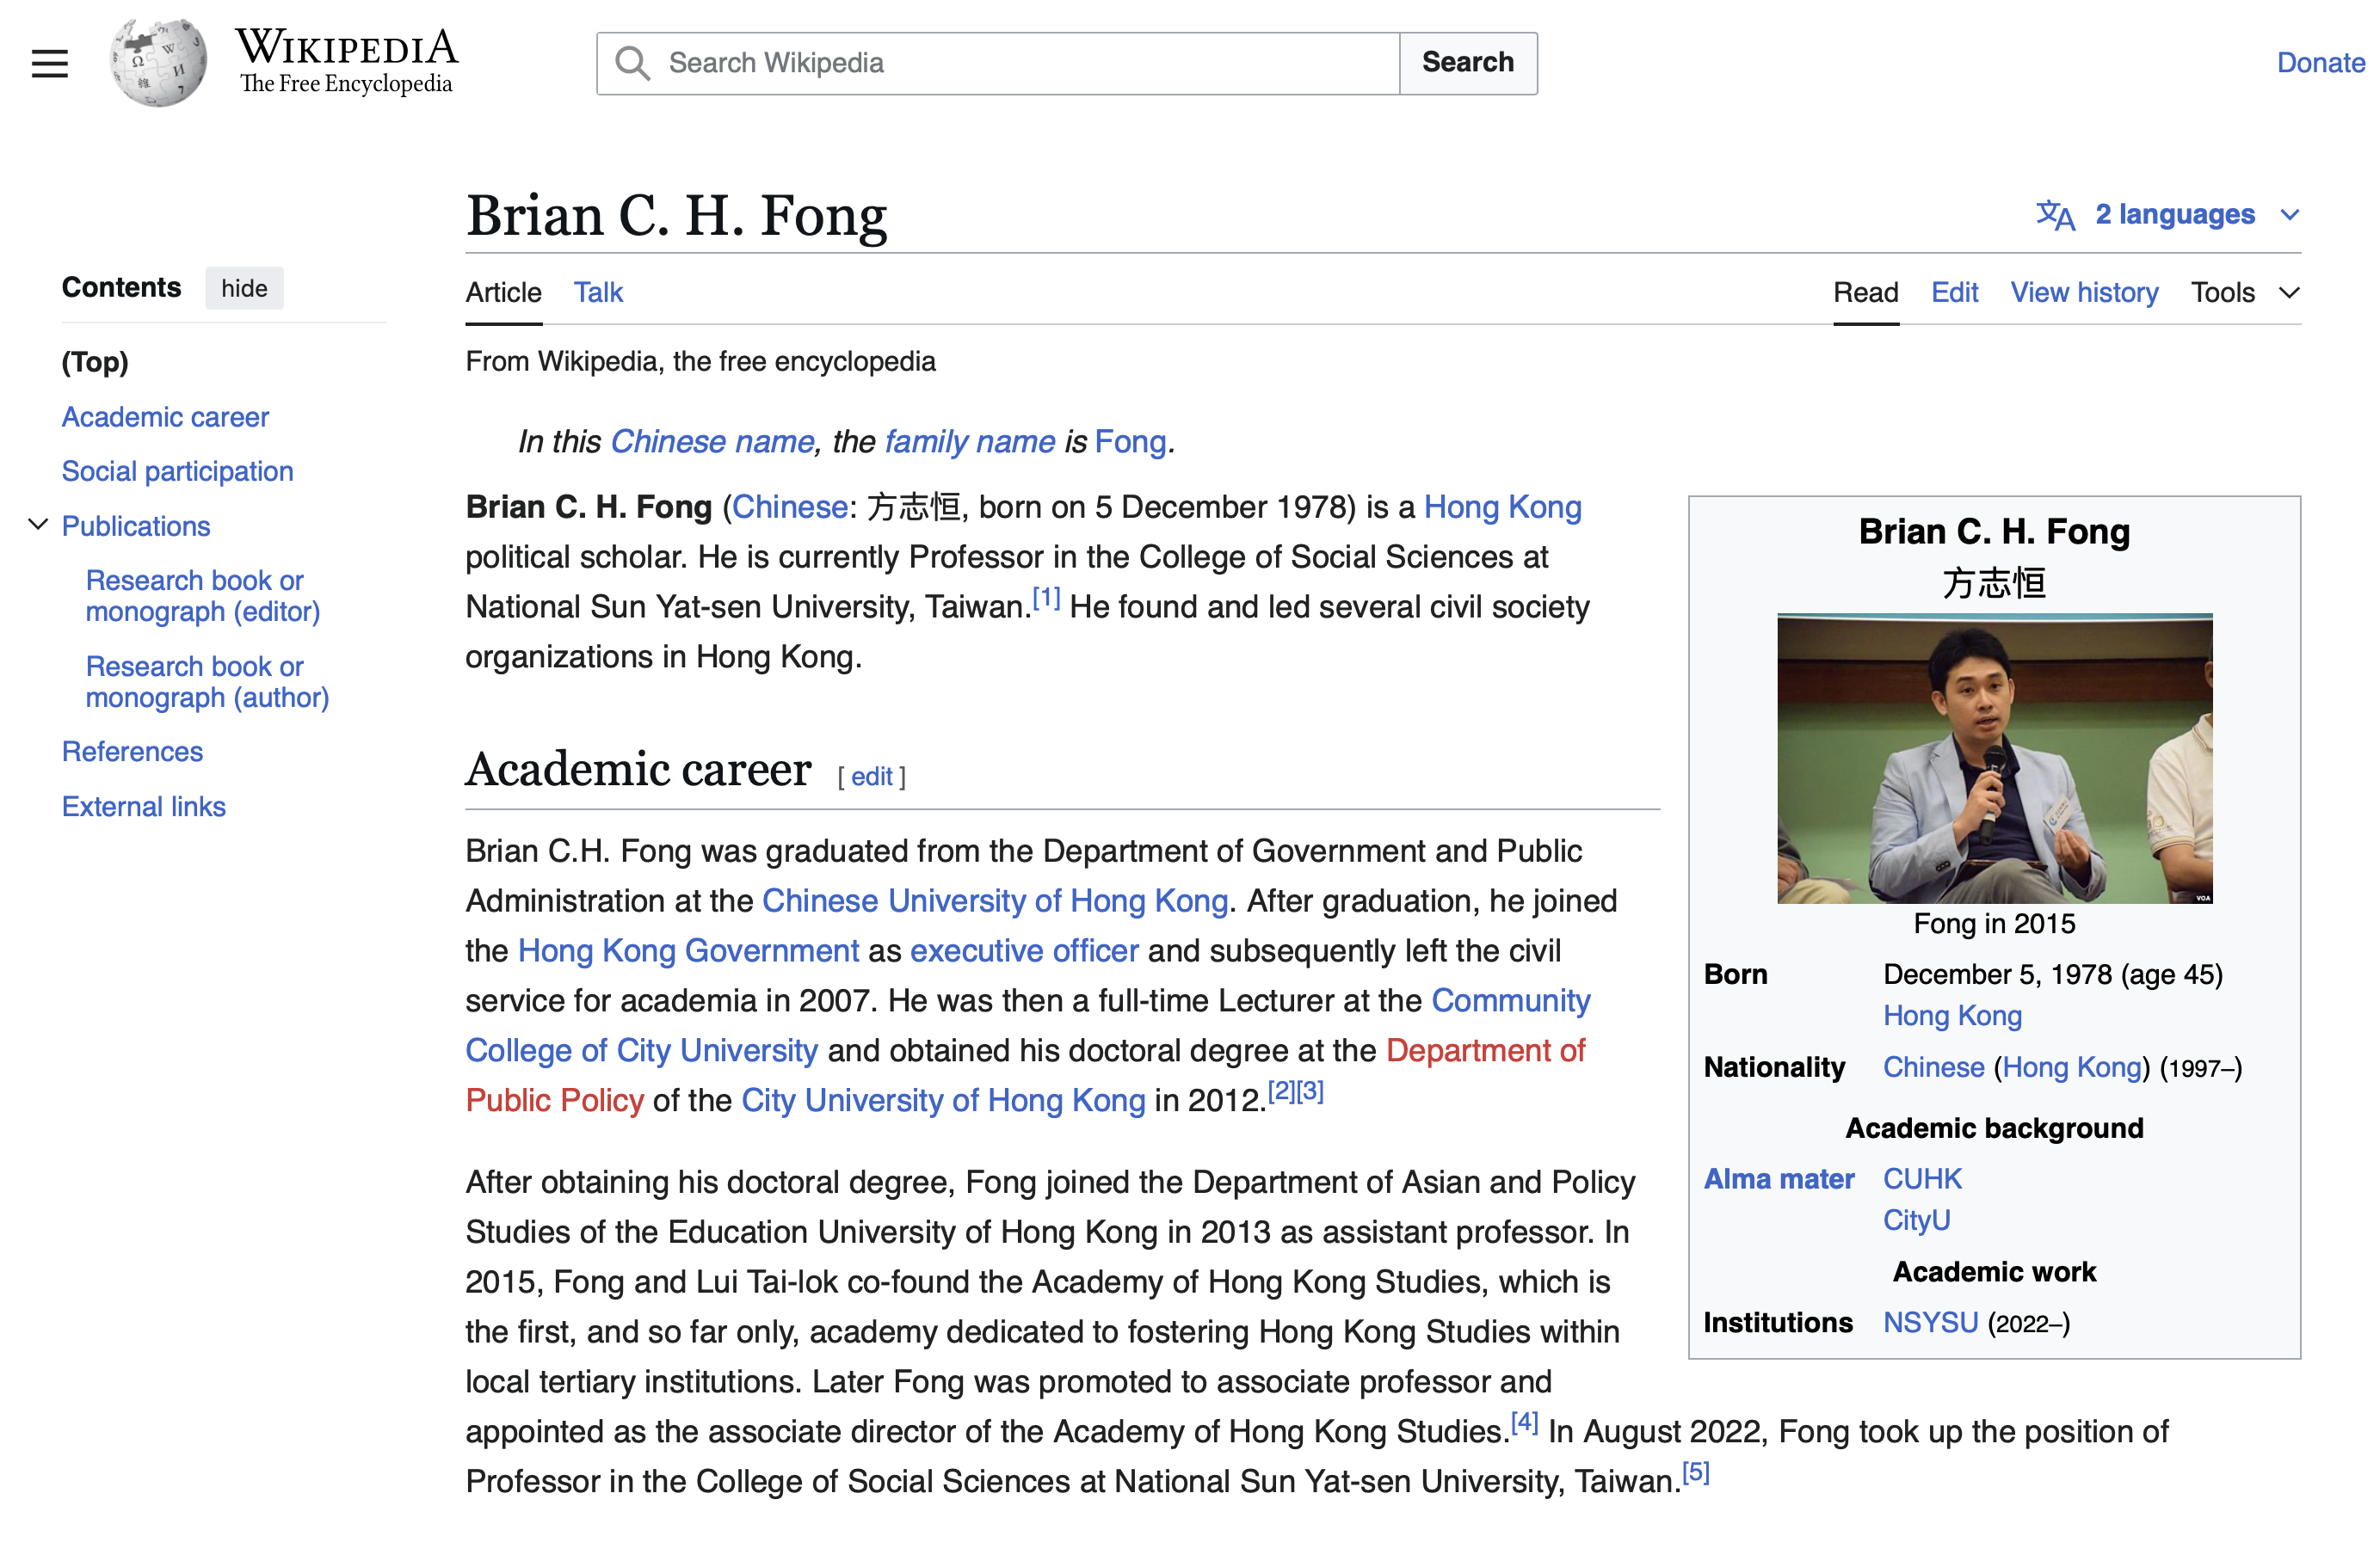Open the Tools dropdown menu
2380x1567 pixels.
click(2245, 292)
